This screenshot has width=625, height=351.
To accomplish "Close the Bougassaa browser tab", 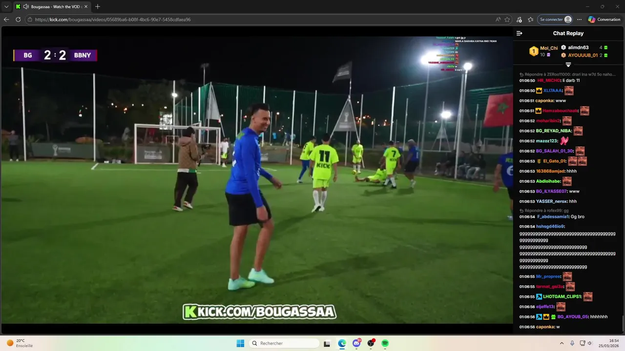I will pyautogui.click(x=85, y=7).
